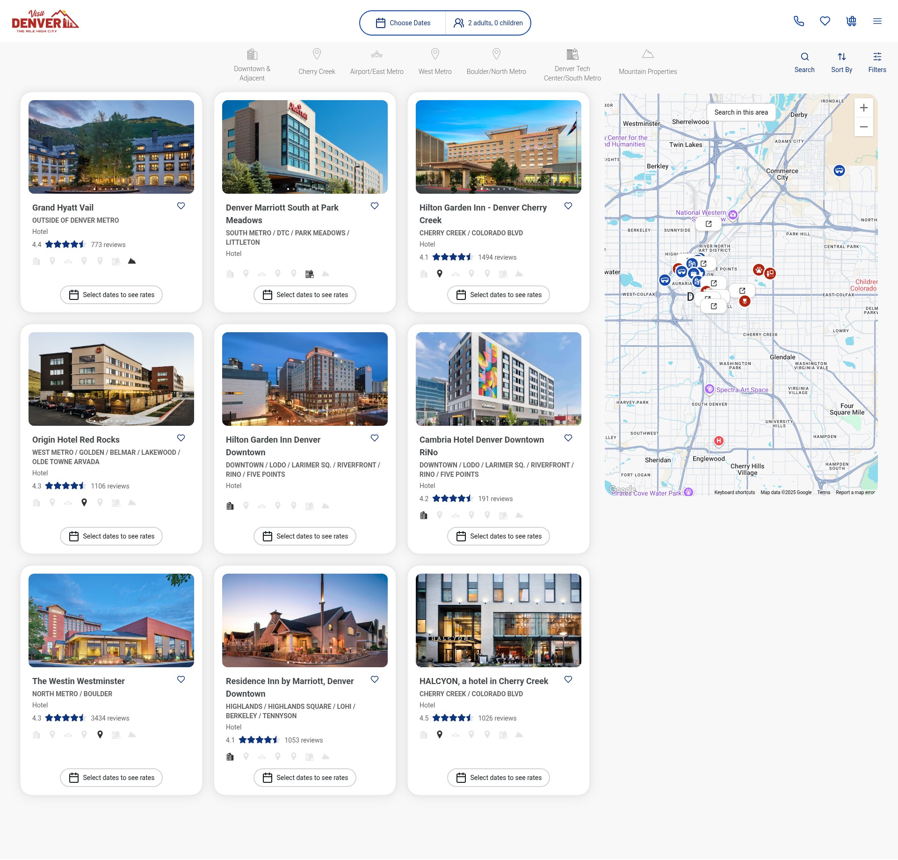
Task: Click Select dates for Origin Hotel Red Rocks
Action: point(111,536)
